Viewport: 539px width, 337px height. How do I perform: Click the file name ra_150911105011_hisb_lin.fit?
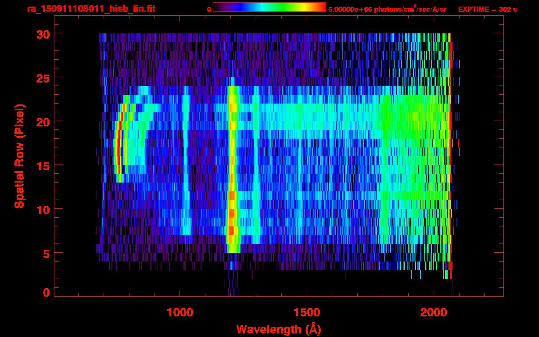pos(90,9)
